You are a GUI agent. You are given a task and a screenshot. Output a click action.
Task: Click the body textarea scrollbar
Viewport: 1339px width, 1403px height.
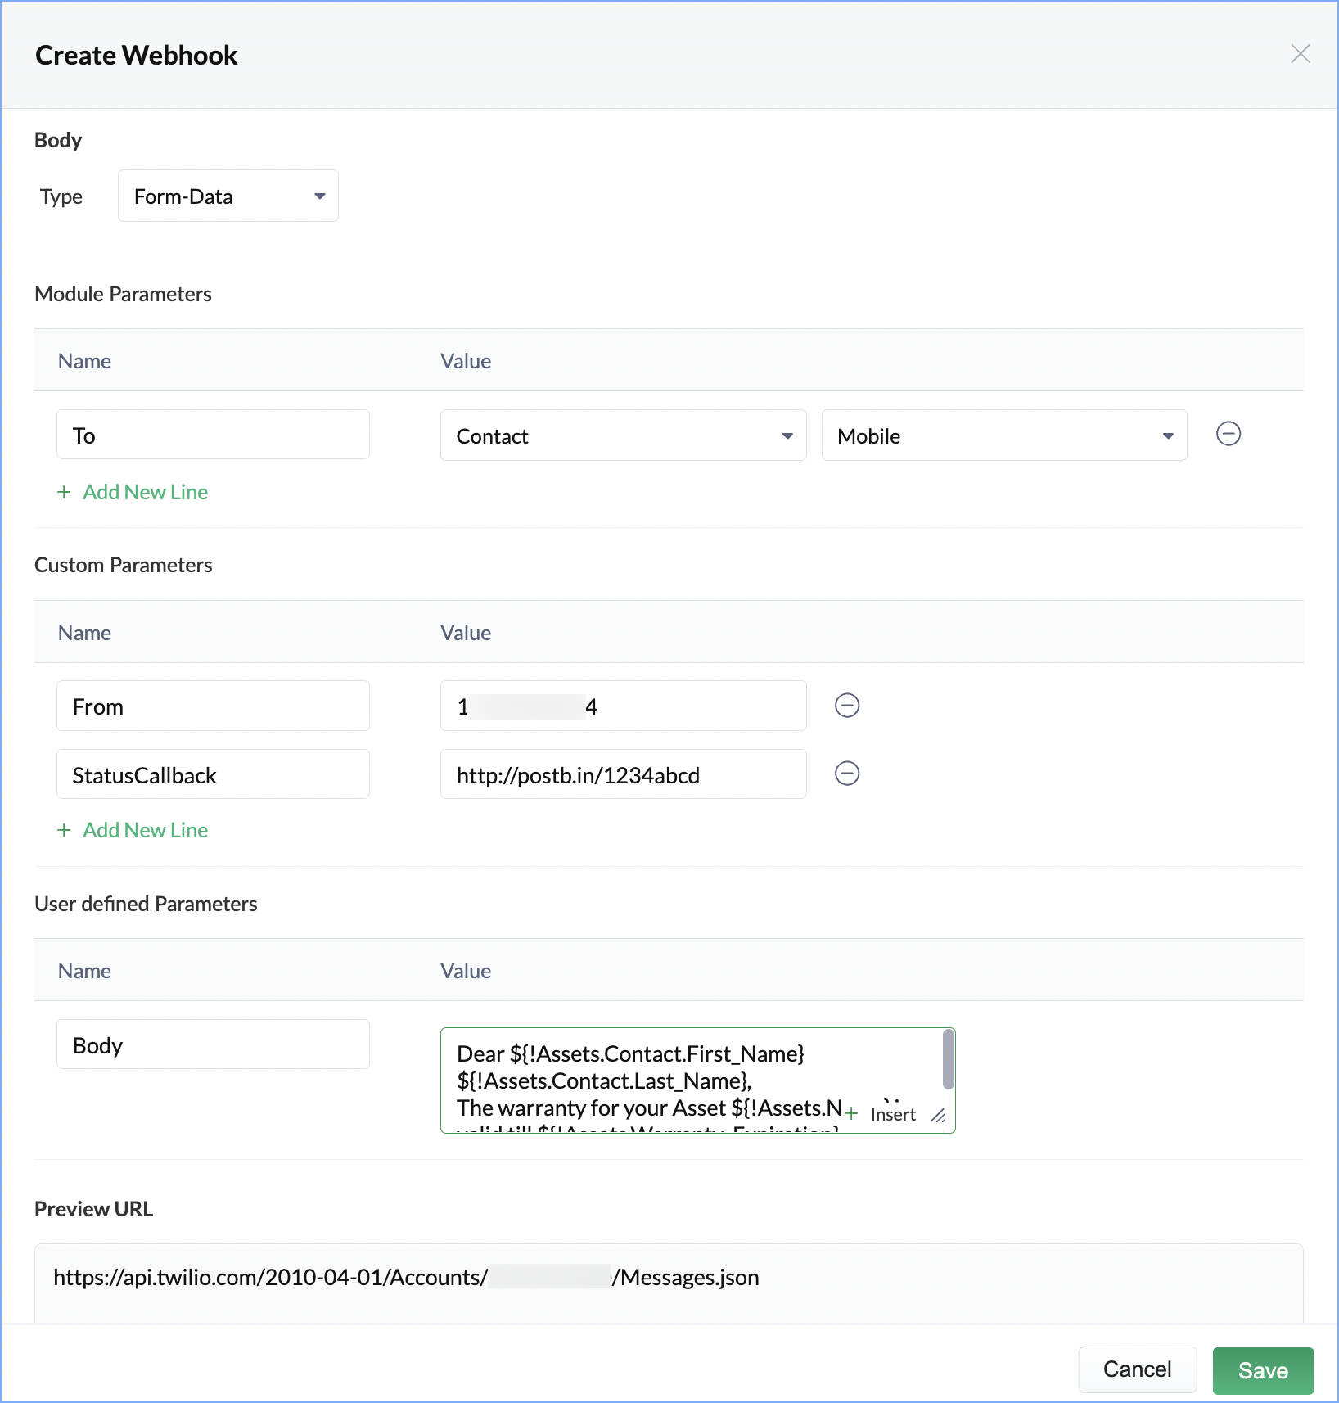[x=949, y=1060]
